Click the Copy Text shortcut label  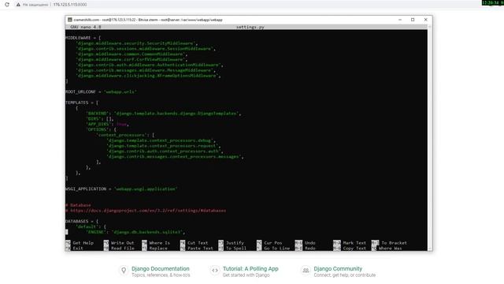click(x=354, y=248)
